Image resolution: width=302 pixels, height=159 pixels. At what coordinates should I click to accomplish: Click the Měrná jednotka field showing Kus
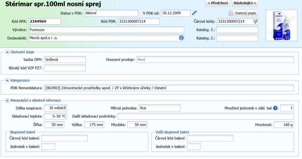[x=160, y=108]
